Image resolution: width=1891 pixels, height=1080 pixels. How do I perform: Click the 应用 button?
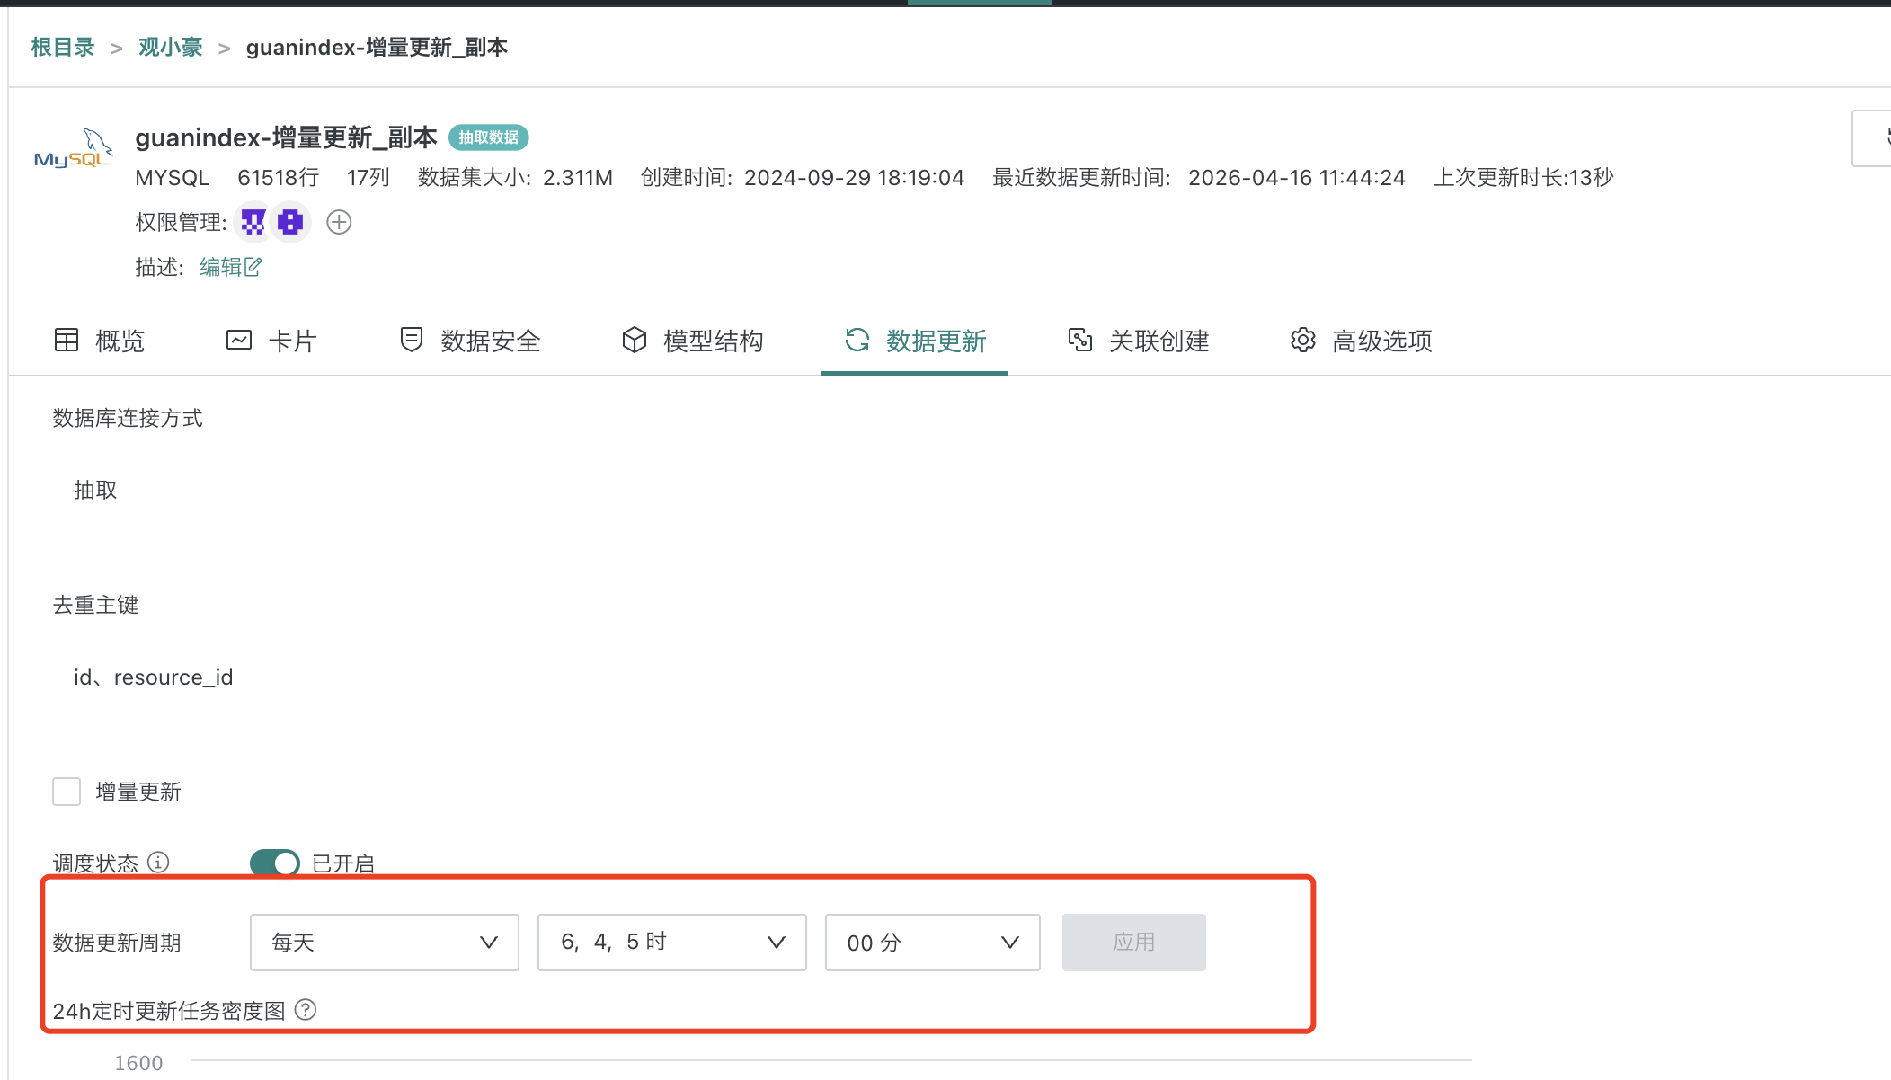click(1133, 942)
